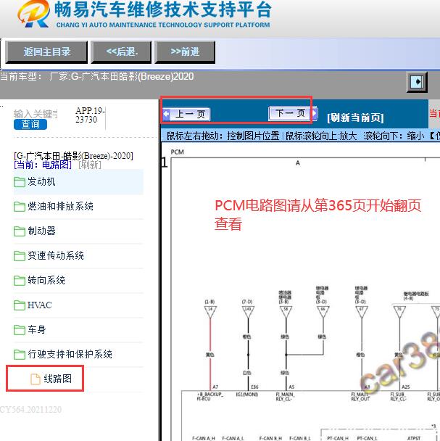Click the wiring diagram image area
Image resolution: width=440 pixels, height=441 pixels.
(301, 291)
